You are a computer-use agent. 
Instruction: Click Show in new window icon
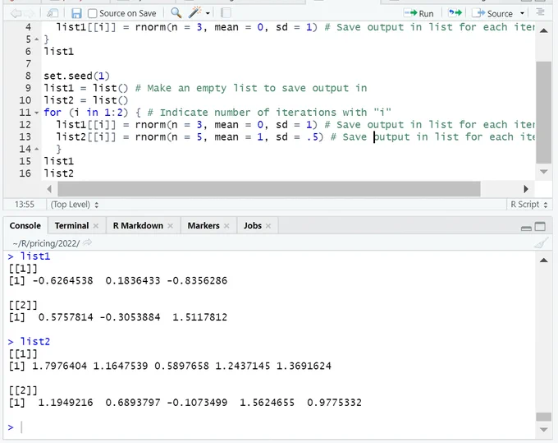pos(53,13)
